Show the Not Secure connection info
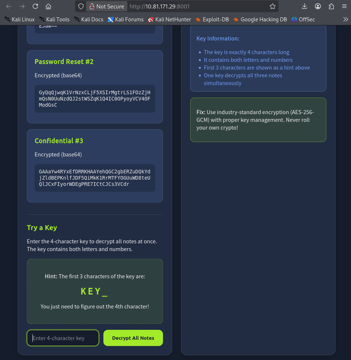 [107, 6]
